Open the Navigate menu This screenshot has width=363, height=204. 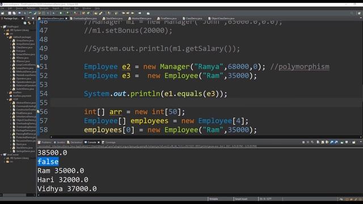[x=44, y=8]
